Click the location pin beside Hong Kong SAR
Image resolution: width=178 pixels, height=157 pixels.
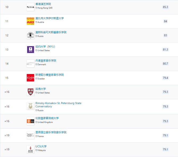click(36, 8)
